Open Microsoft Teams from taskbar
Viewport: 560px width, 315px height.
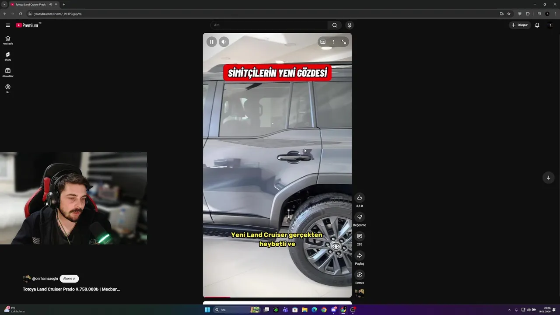(285, 310)
